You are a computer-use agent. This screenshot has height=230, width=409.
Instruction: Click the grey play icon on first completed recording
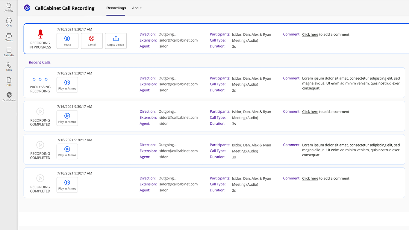(x=40, y=112)
